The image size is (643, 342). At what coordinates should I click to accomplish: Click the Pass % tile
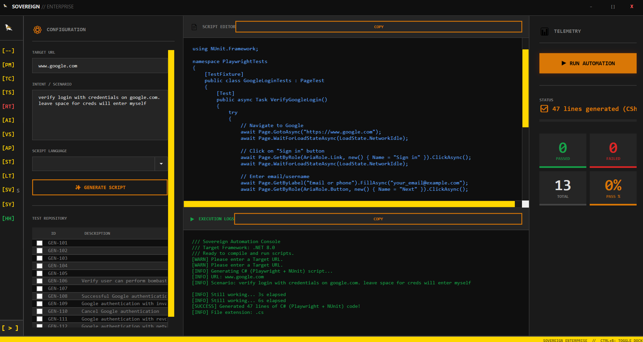pyautogui.click(x=613, y=188)
